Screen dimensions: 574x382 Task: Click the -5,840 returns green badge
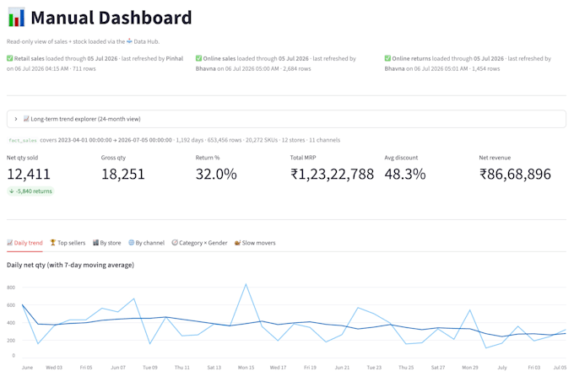click(30, 191)
